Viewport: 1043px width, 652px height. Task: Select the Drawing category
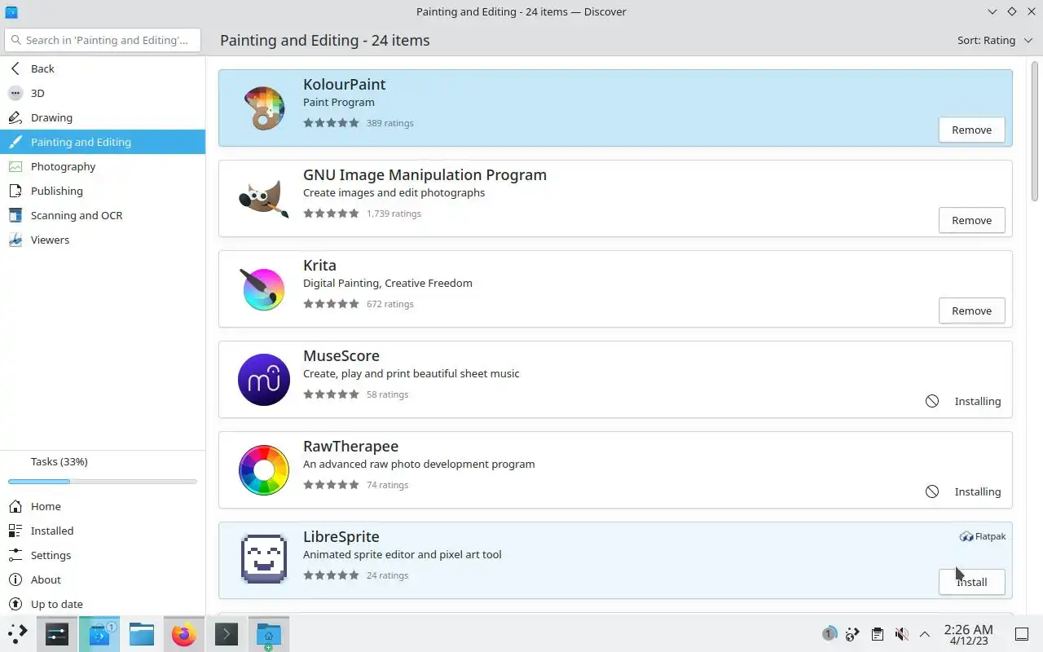103,117
